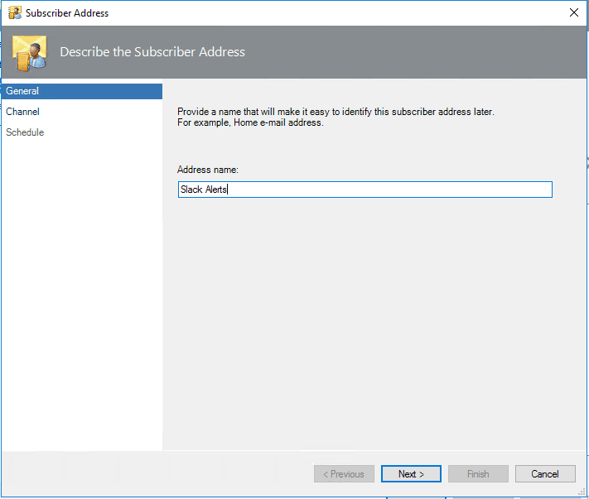Click the 'Provide a name that will make' instruction line

336,112
